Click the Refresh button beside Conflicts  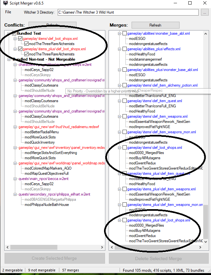[x=53, y=25]
